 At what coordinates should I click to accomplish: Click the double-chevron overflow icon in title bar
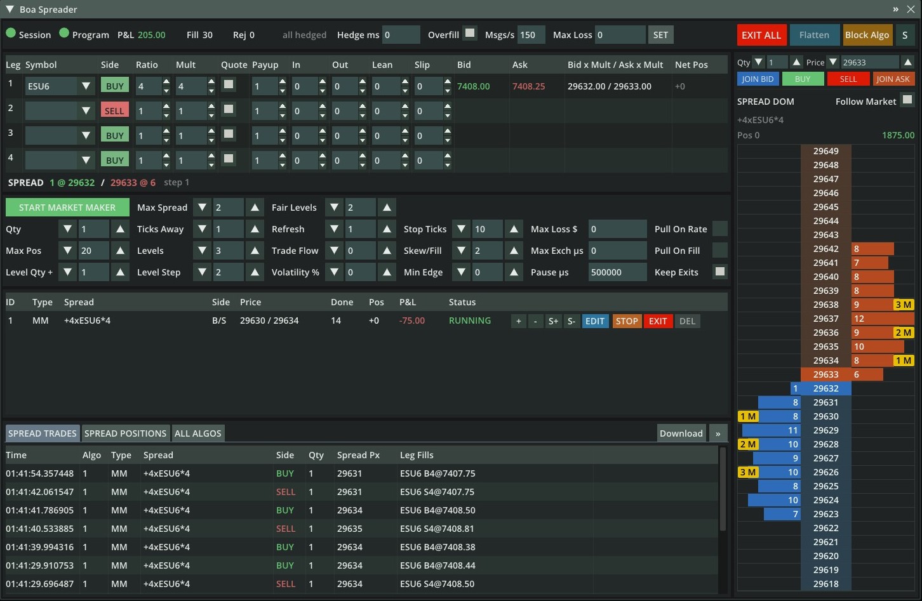895,10
